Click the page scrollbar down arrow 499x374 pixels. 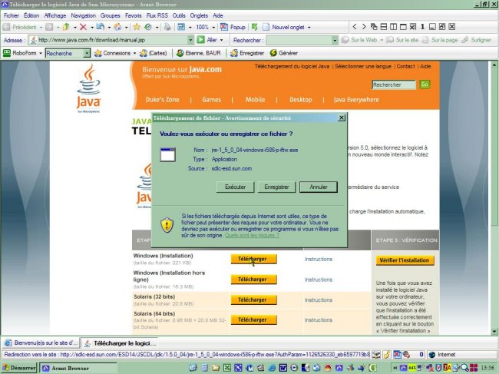[494, 331]
